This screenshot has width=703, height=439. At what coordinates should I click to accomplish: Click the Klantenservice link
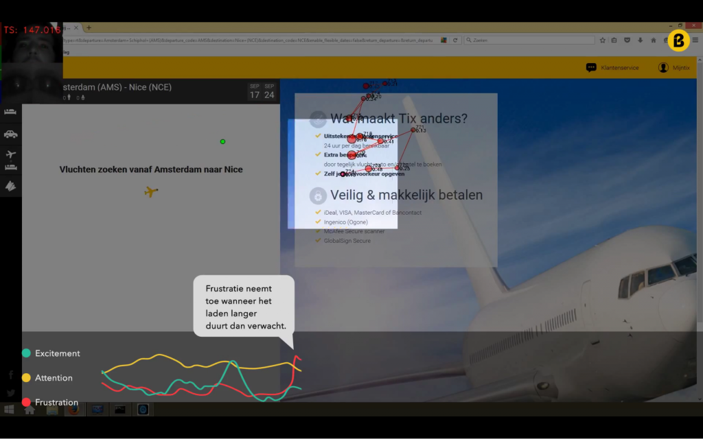click(620, 68)
